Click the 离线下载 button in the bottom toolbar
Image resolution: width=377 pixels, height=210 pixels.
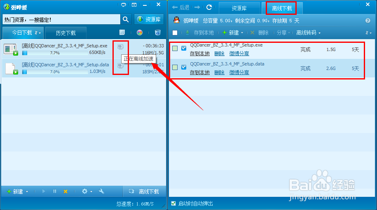pos(144,191)
